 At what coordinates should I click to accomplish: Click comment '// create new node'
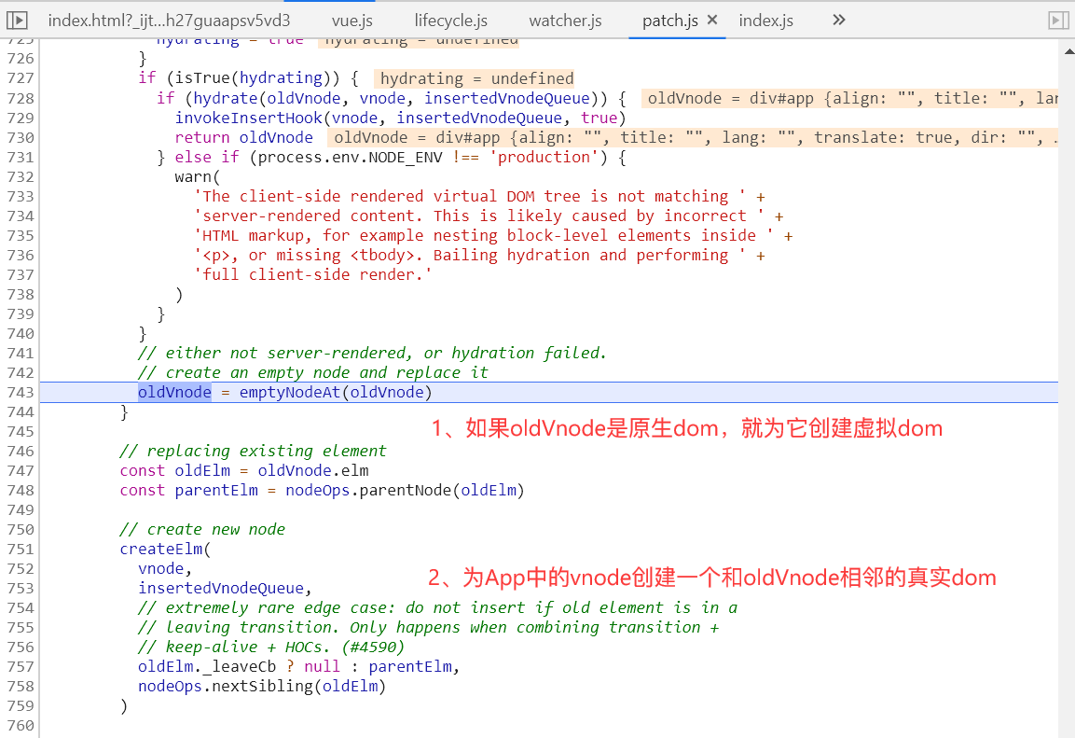tap(202, 530)
